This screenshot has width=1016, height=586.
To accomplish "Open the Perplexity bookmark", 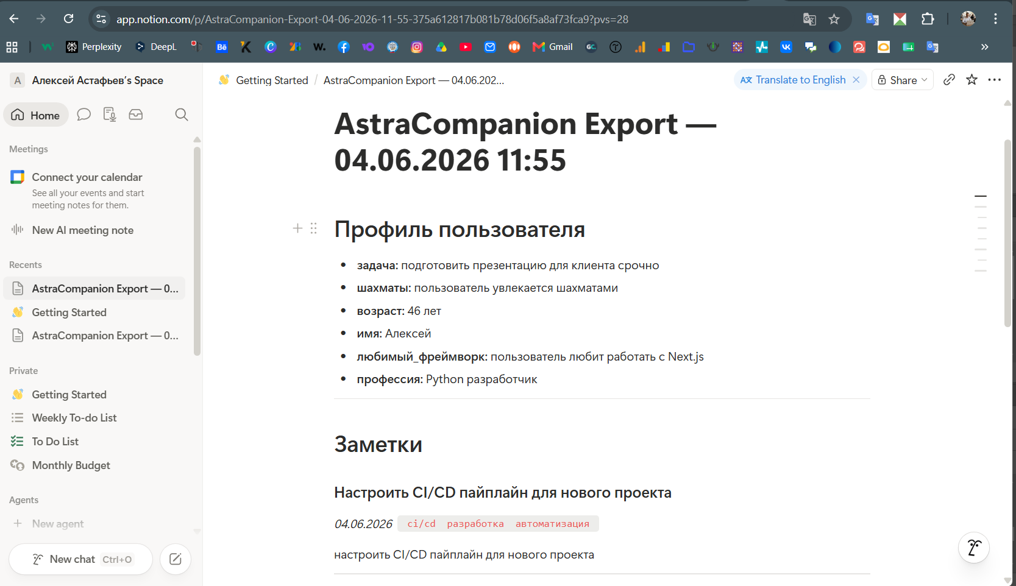I will (x=93, y=47).
